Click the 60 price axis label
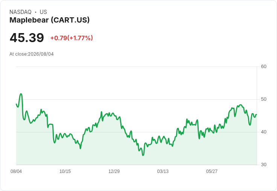 coord(263,67)
